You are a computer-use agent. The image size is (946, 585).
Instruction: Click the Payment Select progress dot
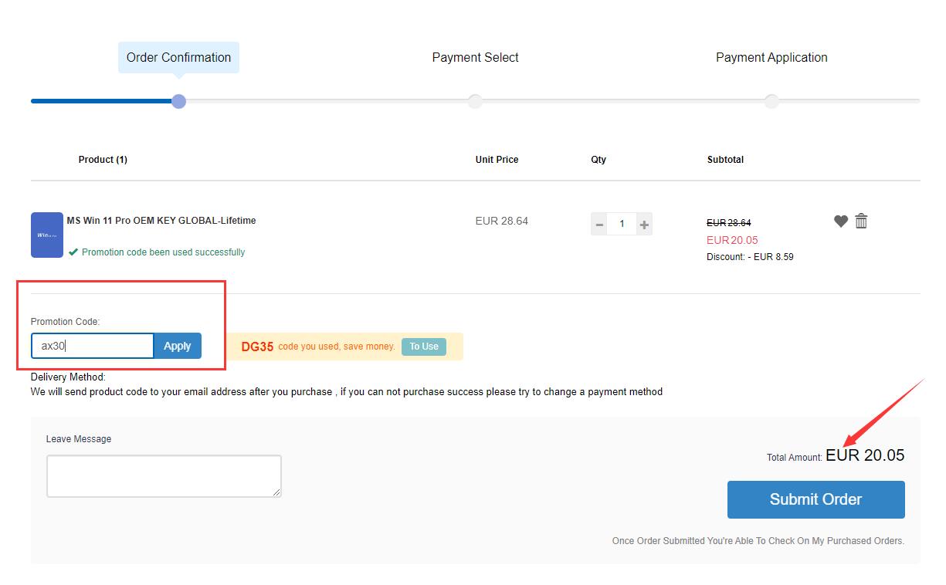pyautogui.click(x=475, y=101)
